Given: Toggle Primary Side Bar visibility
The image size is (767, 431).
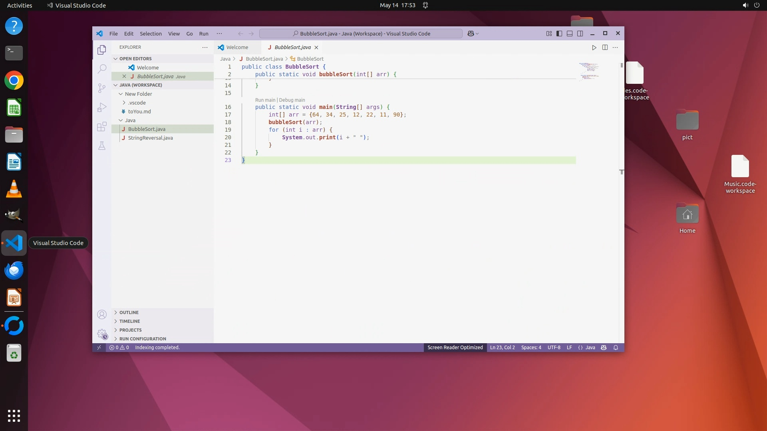Looking at the screenshot, I should (x=559, y=34).
